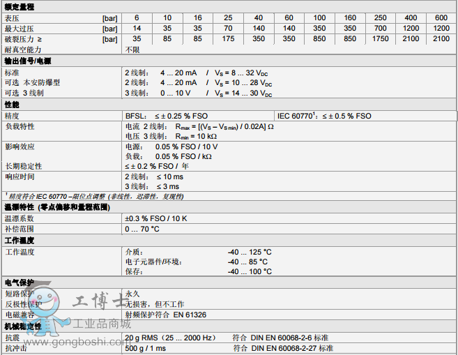The height and width of the screenshot is (355, 458).
Task: Select the 3 线制 ≤ 3 ms value
Action: click(x=152, y=187)
